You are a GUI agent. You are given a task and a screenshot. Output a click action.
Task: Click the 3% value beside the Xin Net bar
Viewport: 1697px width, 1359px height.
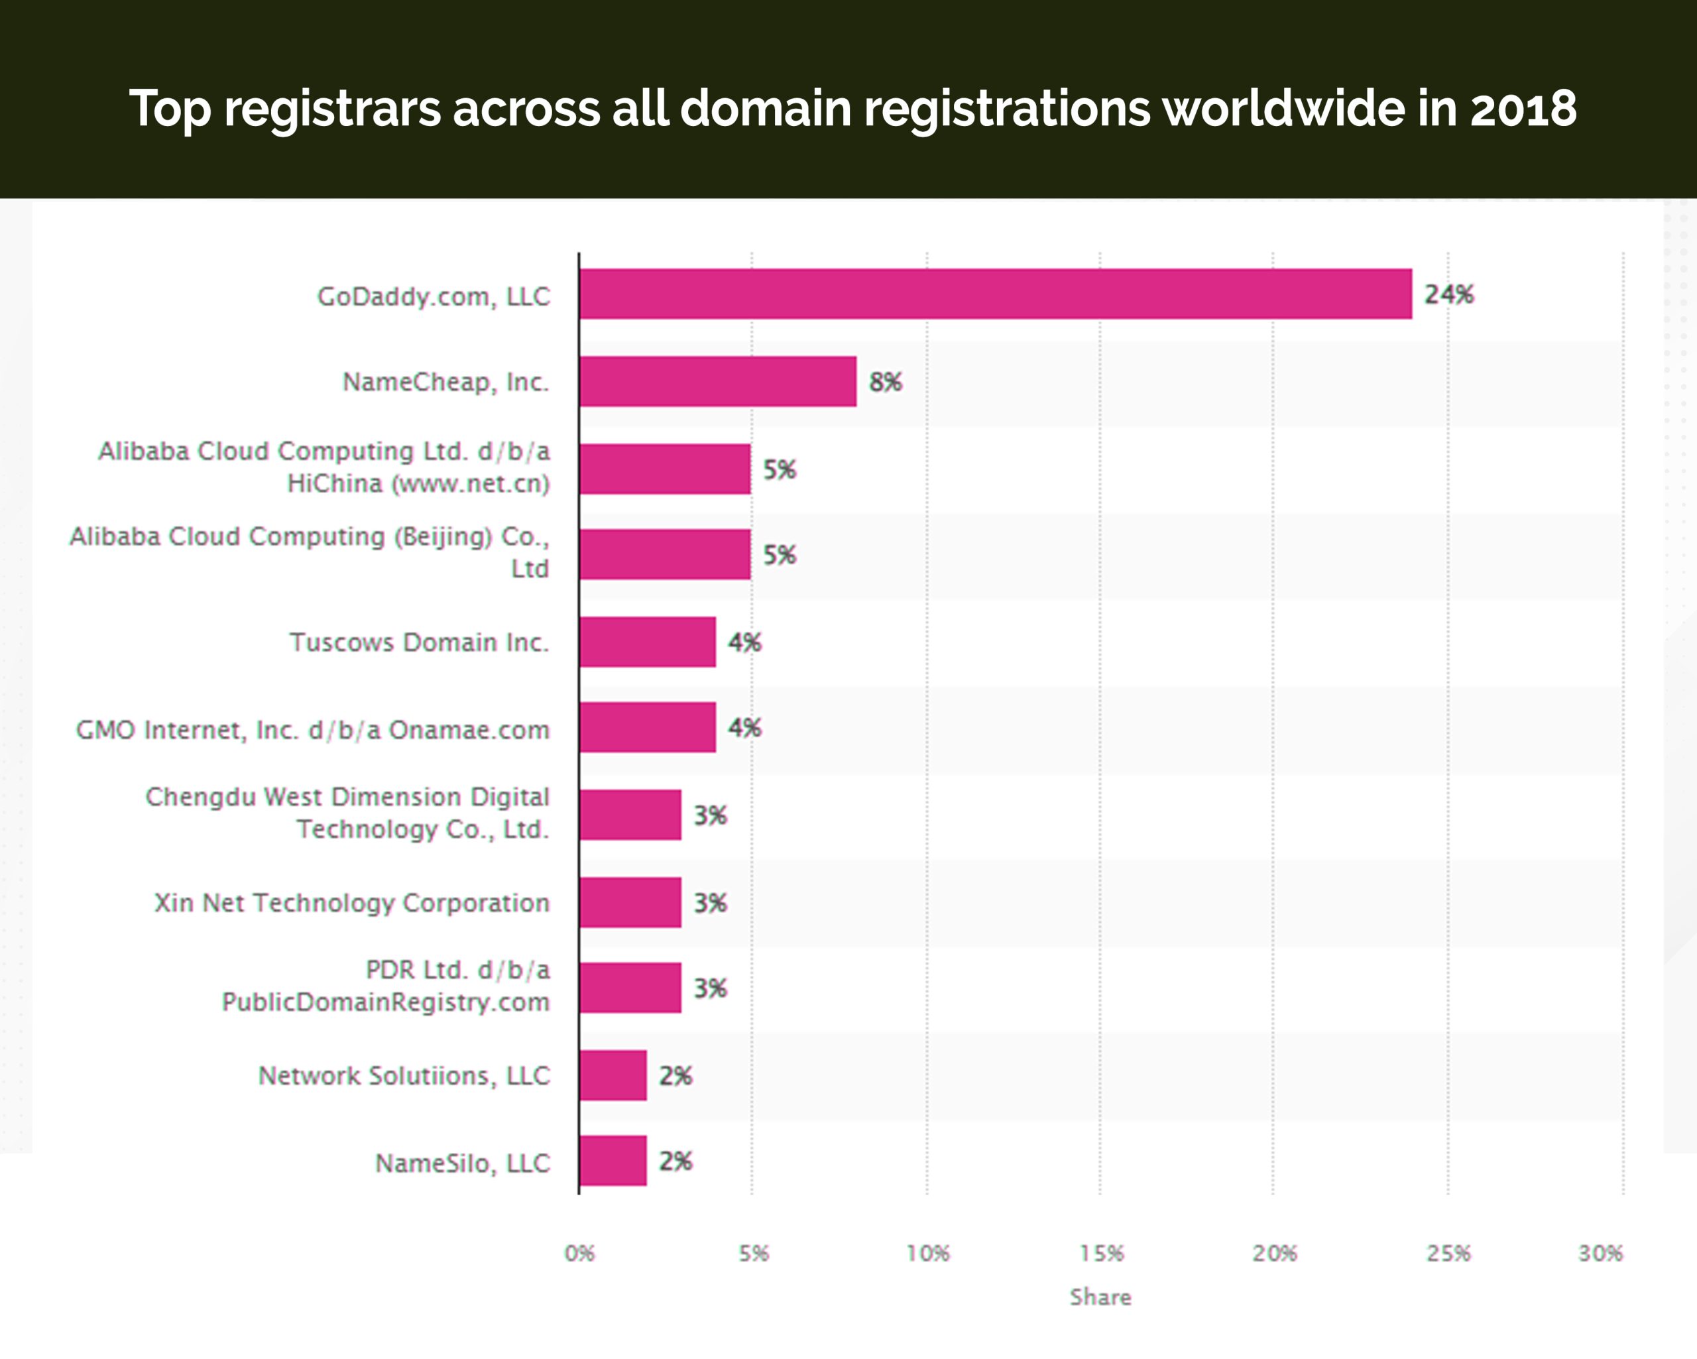[711, 903]
